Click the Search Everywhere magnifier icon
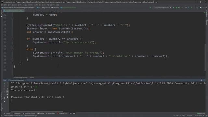208x117 pixels. 206,8
